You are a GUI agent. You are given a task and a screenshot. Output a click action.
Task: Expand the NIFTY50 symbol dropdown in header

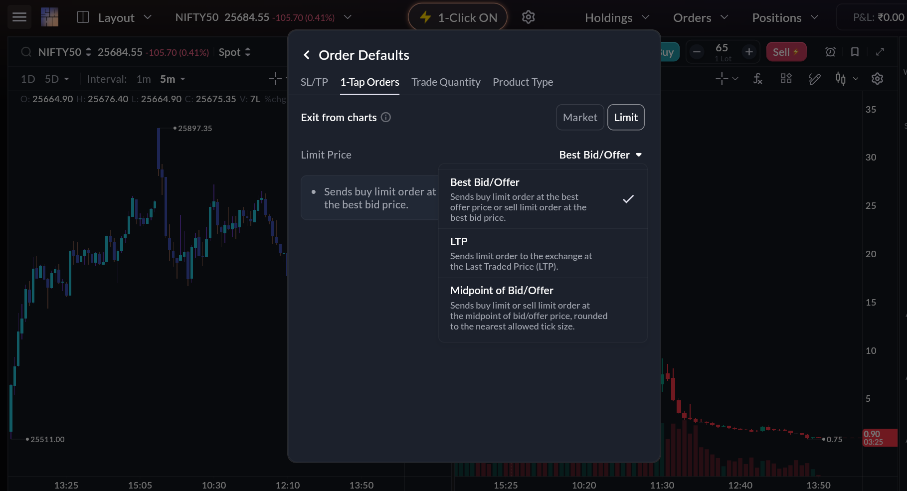[347, 17]
